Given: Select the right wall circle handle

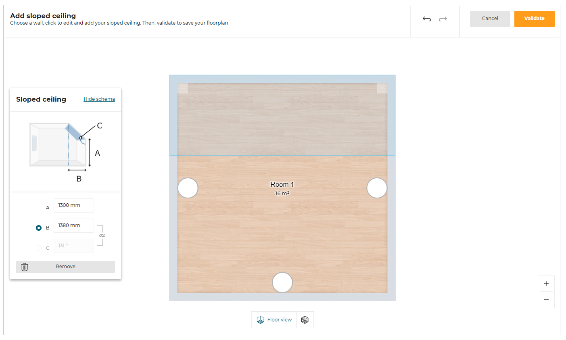Looking at the screenshot, I should click(x=377, y=188).
